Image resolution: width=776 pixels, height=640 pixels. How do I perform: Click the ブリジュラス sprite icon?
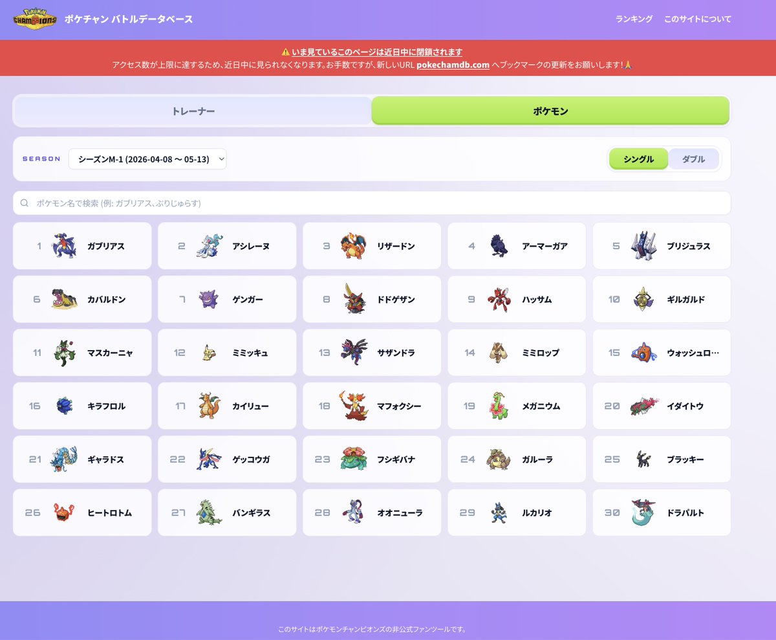tap(643, 246)
